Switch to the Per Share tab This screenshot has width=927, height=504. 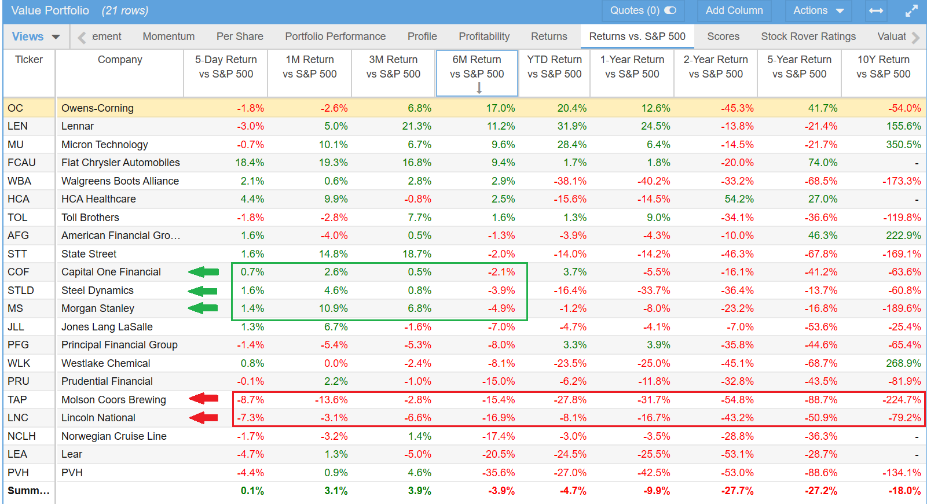coord(240,36)
